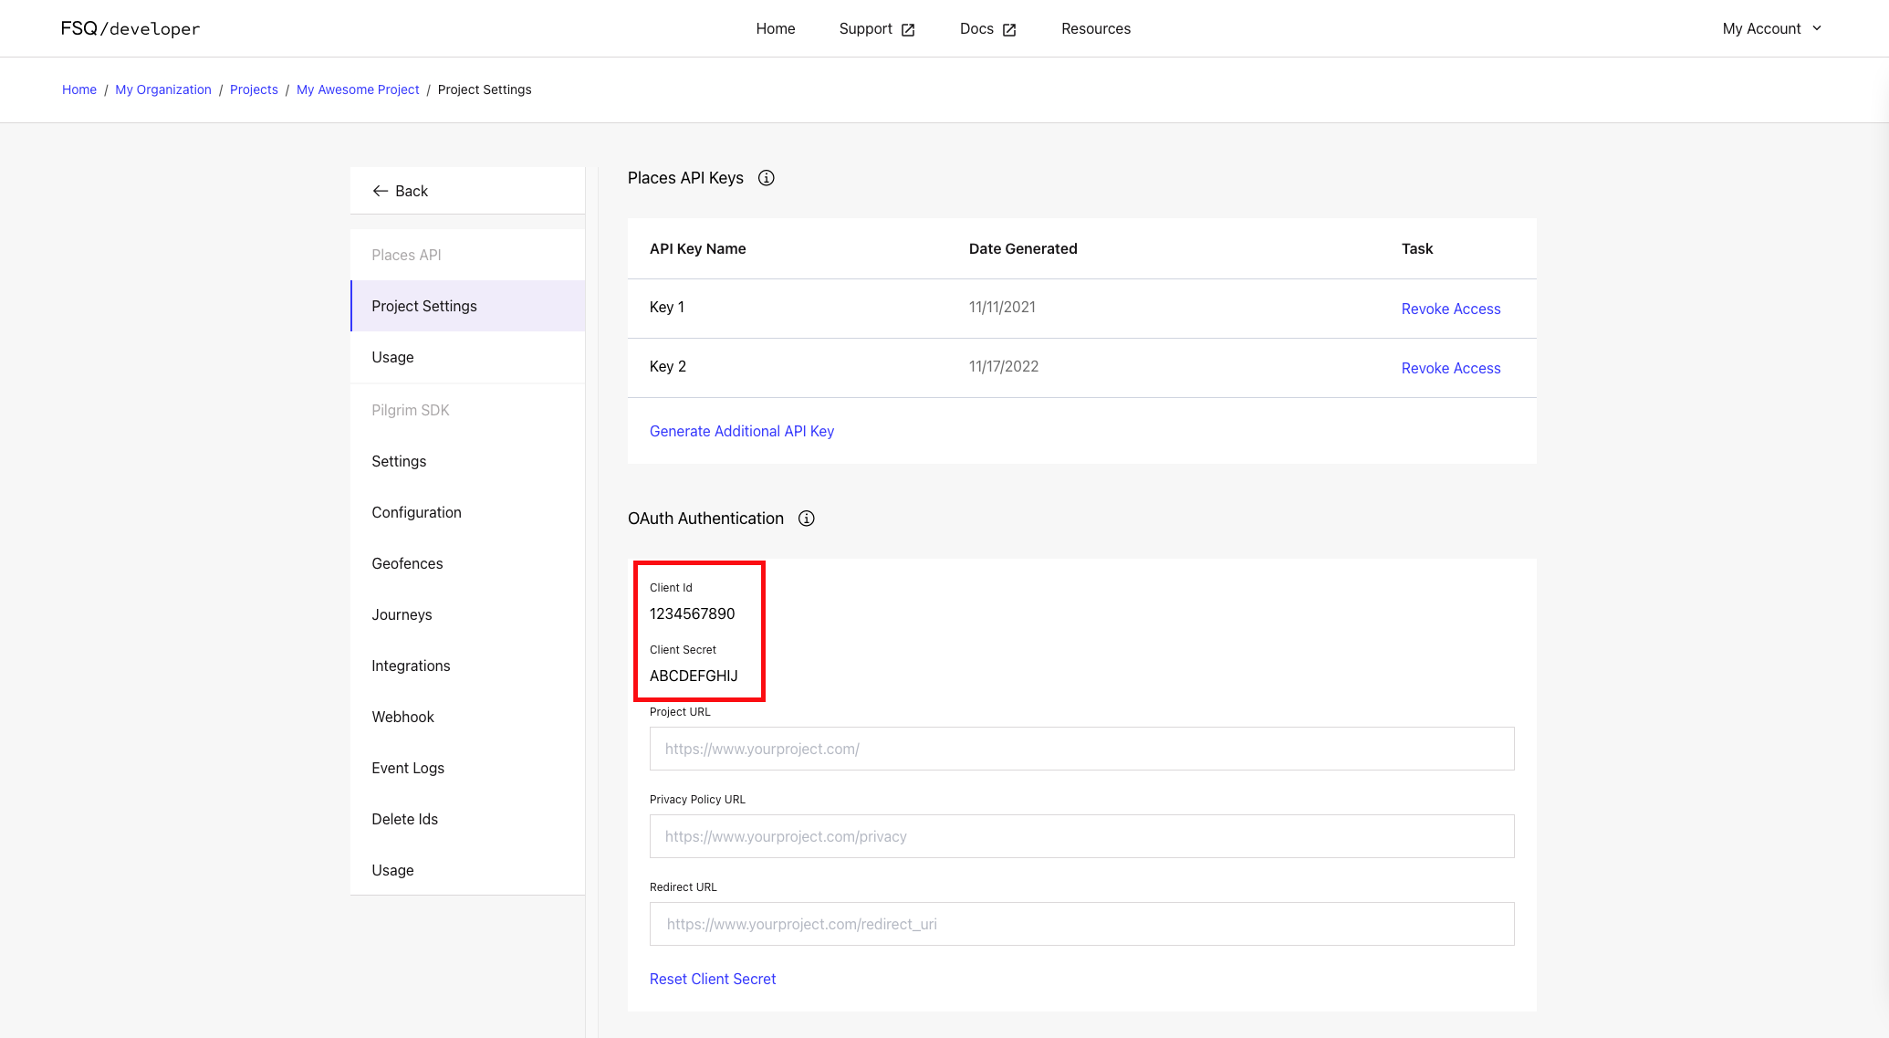Select Webhook in the sidebar
Screen dimensions: 1889x1038
[x=402, y=717]
